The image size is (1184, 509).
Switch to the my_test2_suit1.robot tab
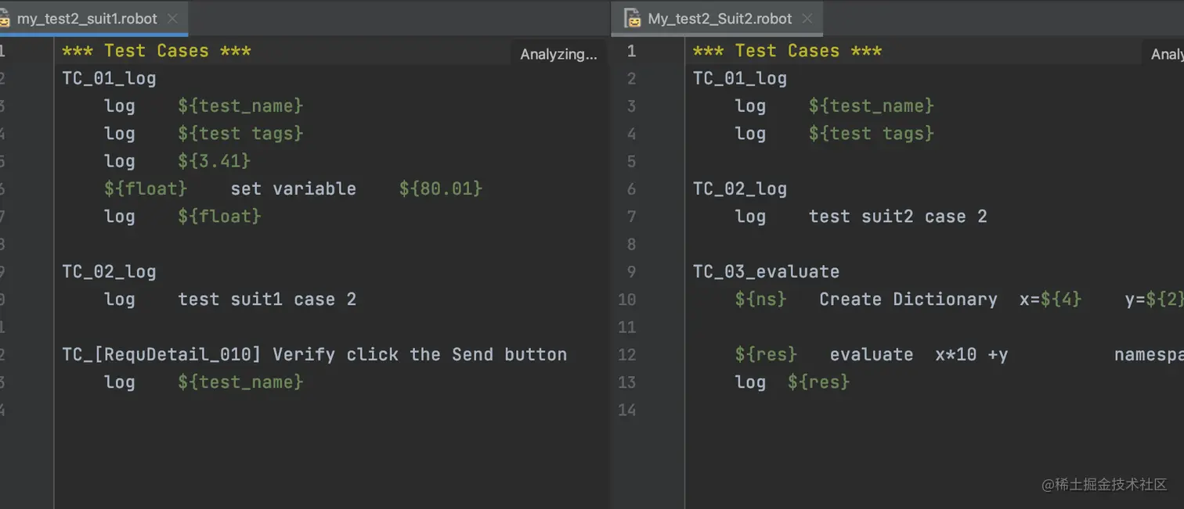coord(87,19)
